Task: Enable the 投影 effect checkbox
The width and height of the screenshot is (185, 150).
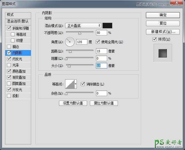Action: pyautogui.click(x=9, y=96)
